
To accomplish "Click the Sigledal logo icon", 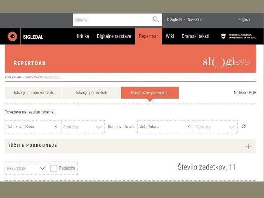I will [x=12, y=37].
